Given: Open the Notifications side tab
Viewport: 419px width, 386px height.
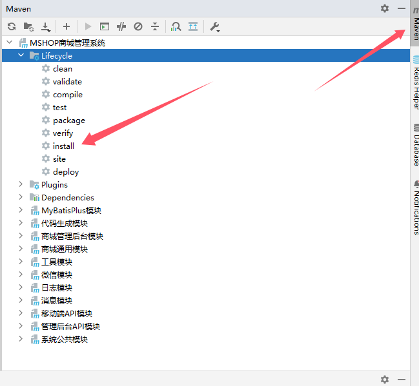Looking at the screenshot, I should (x=415, y=207).
